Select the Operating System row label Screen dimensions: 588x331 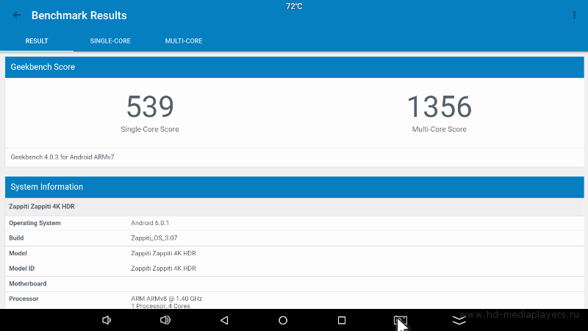[35, 223]
